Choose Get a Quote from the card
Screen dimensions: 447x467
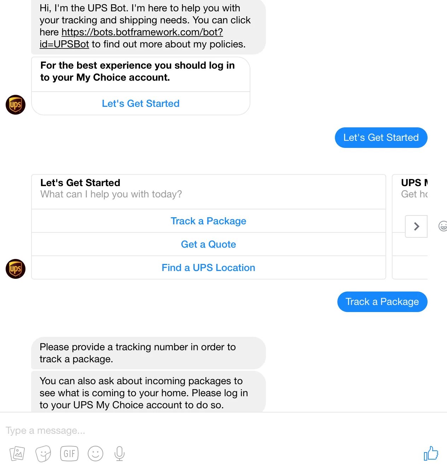pyautogui.click(x=208, y=244)
